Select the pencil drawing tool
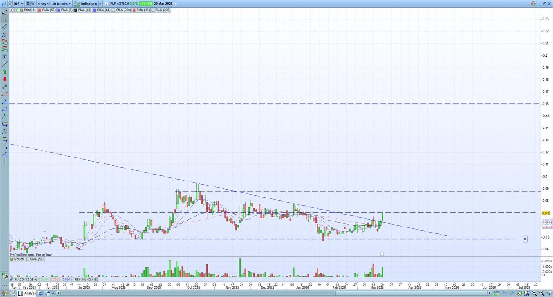 coord(5,12)
